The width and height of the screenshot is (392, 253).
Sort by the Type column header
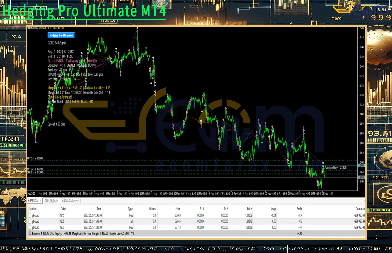(x=130, y=209)
